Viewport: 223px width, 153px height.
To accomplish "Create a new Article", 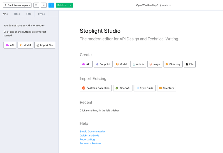I will pos(138,64).
